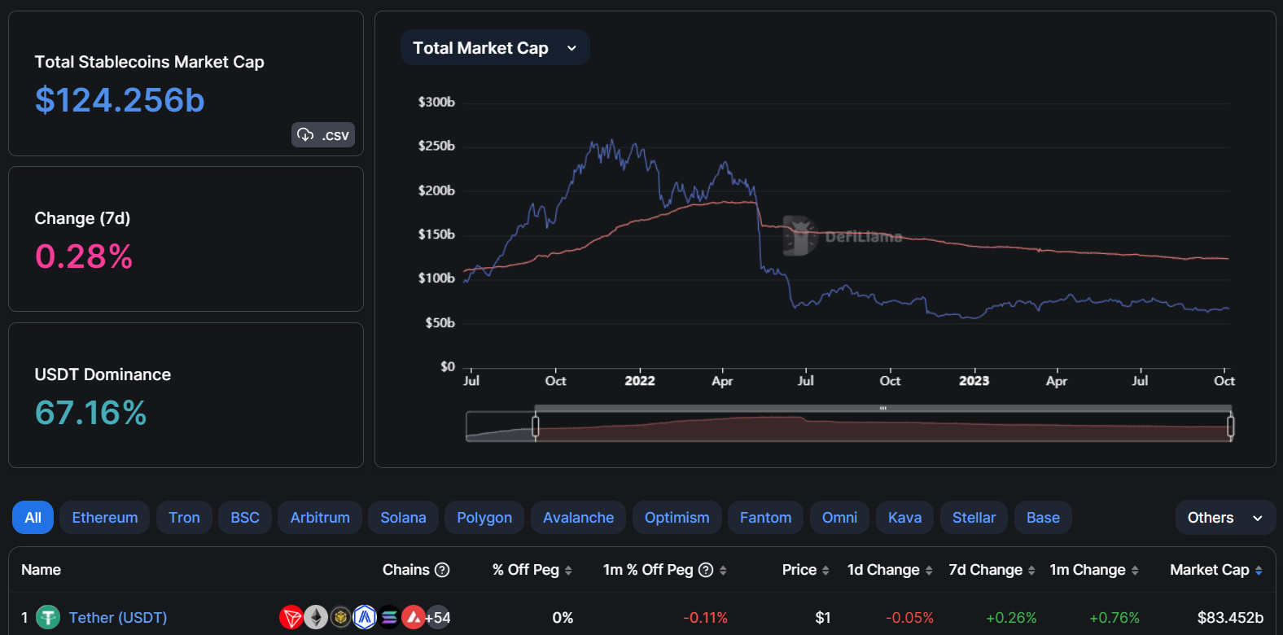Sort table by 1m Change

pyautogui.click(x=1135, y=571)
